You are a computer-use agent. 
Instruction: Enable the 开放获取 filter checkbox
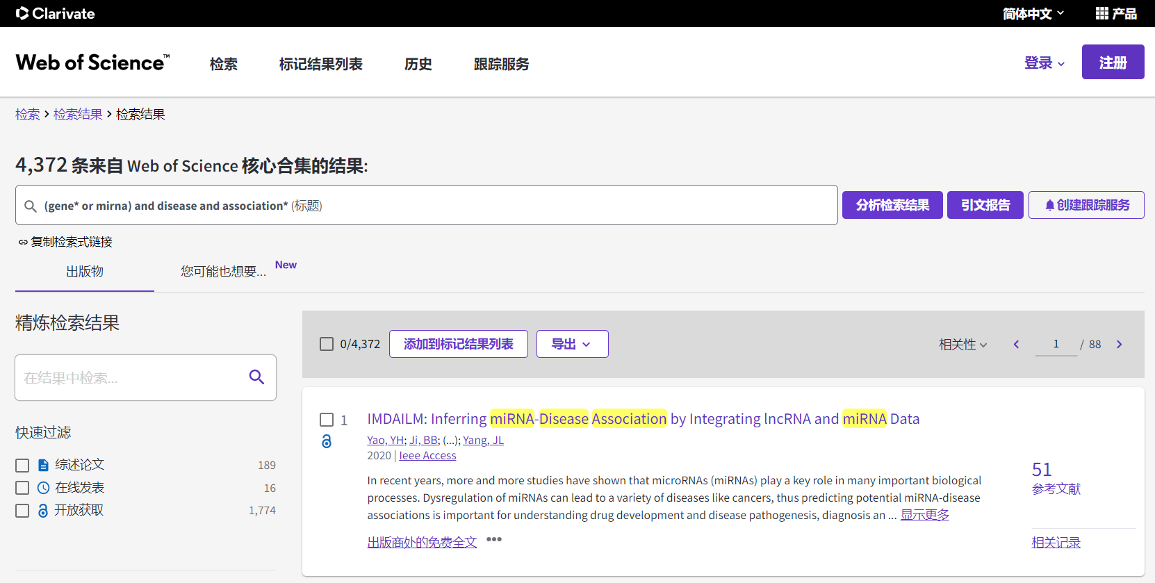[22, 511]
